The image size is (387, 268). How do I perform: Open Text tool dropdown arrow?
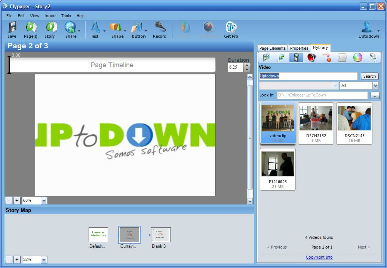[x=104, y=31]
